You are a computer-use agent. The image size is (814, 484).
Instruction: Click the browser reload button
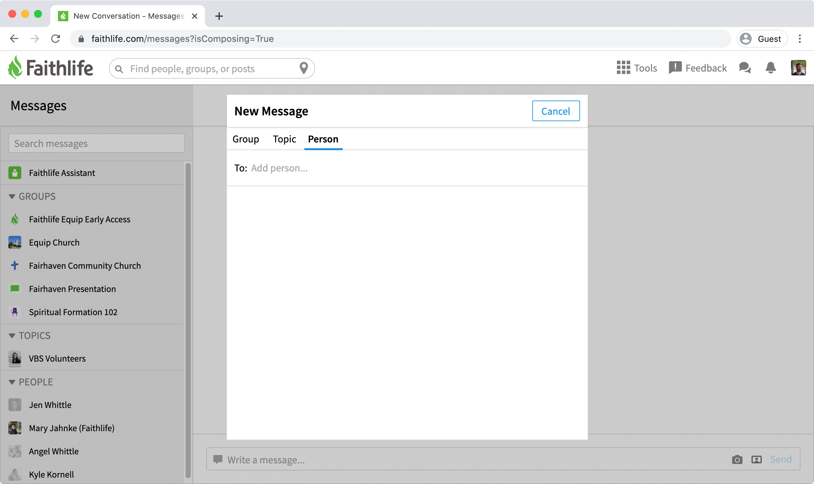tap(56, 39)
